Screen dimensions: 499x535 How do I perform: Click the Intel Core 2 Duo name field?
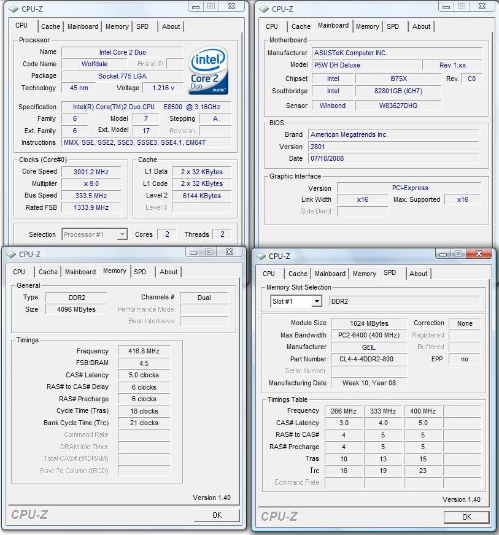point(123,52)
